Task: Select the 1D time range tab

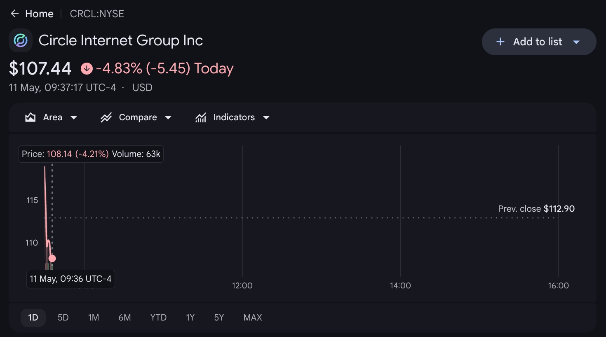Action: pos(33,318)
